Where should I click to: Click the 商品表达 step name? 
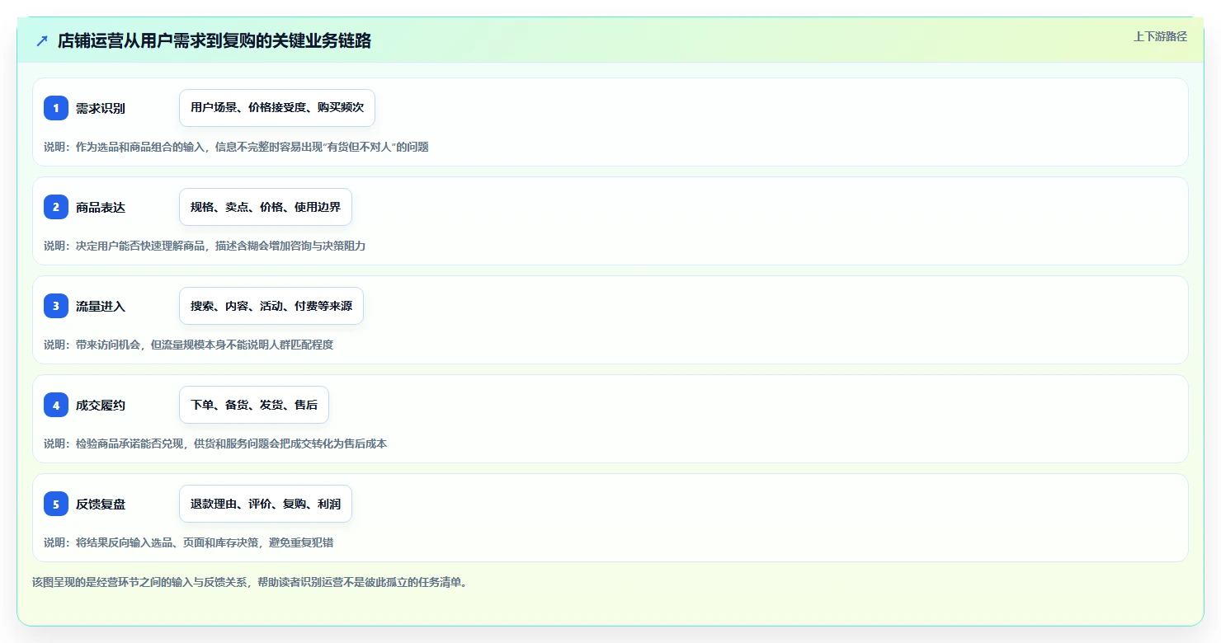[101, 207]
